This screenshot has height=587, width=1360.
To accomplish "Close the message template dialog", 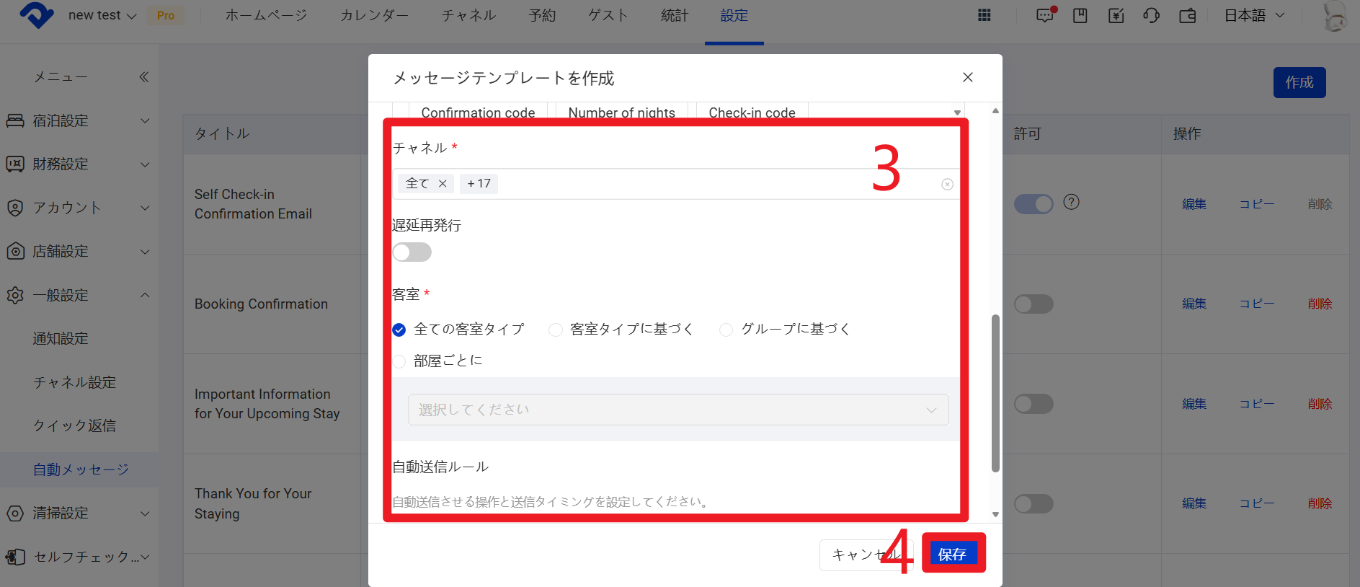I will tap(967, 77).
